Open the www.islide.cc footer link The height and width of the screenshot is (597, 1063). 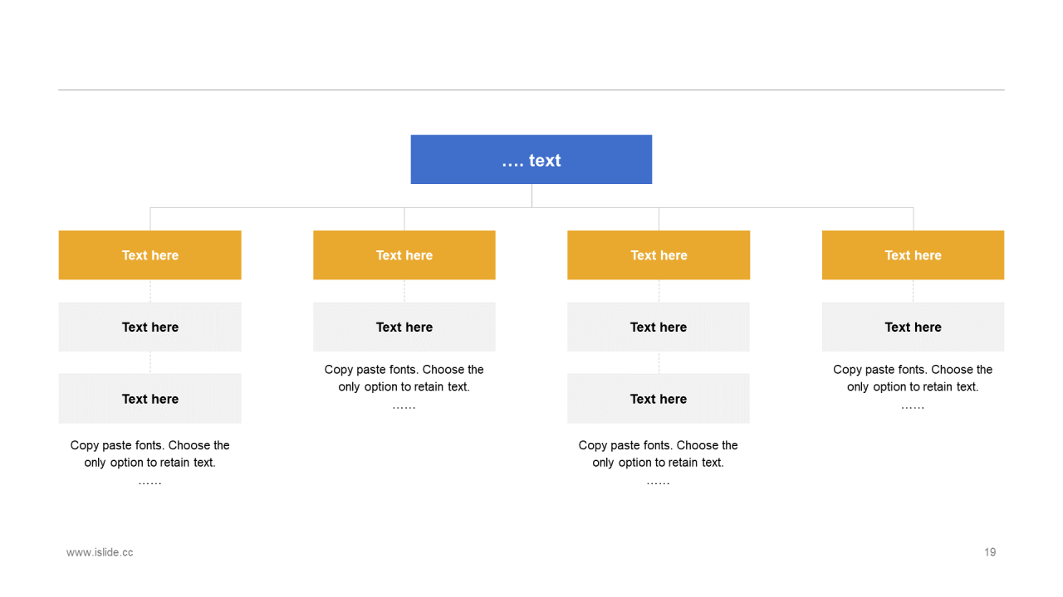point(100,552)
